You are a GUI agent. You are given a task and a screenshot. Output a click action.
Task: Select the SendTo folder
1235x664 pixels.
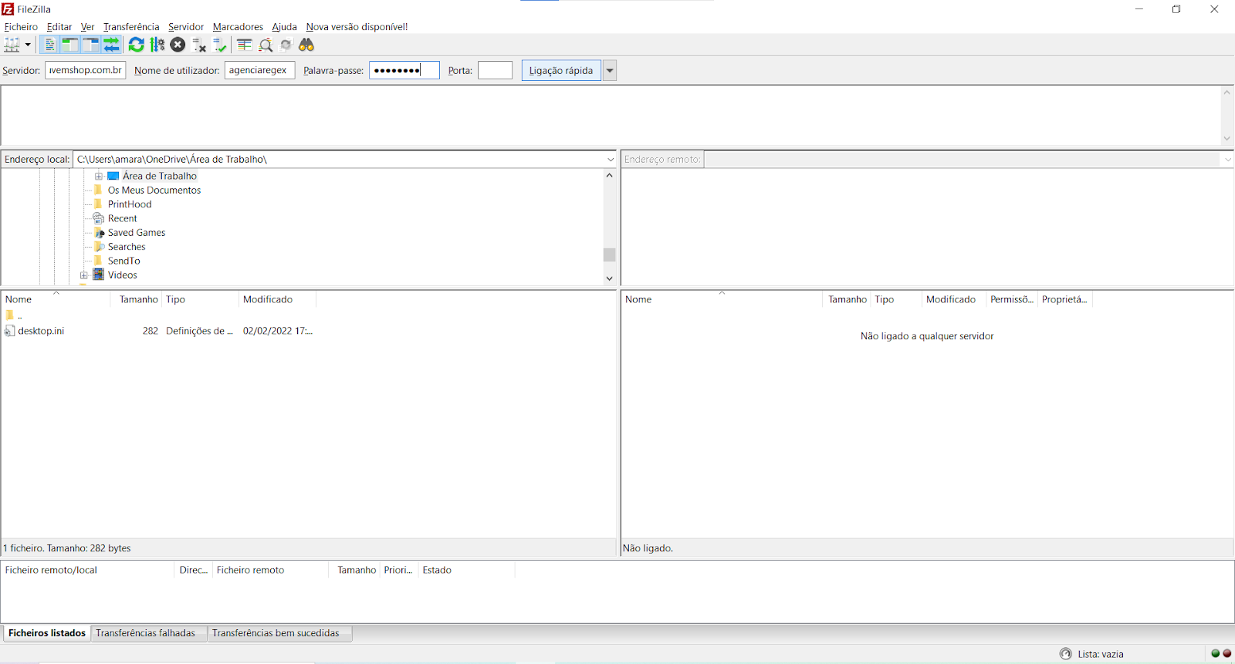coord(124,261)
